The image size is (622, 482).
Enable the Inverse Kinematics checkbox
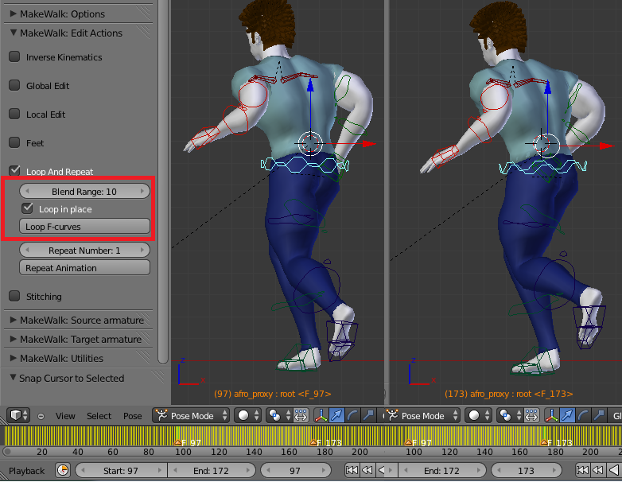click(14, 57)
